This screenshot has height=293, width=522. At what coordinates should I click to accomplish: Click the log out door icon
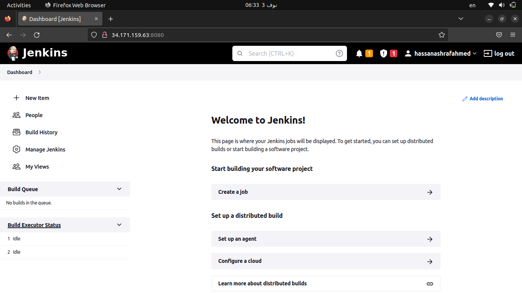pyautogui.click(x=488, y=53)
